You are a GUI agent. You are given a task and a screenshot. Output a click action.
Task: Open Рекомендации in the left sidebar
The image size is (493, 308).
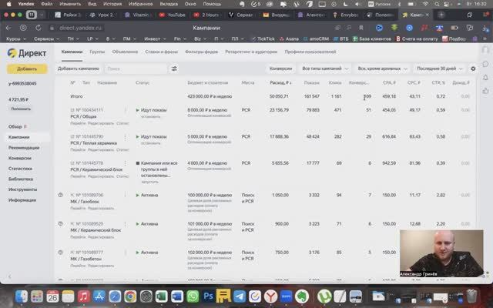(24, 147)
